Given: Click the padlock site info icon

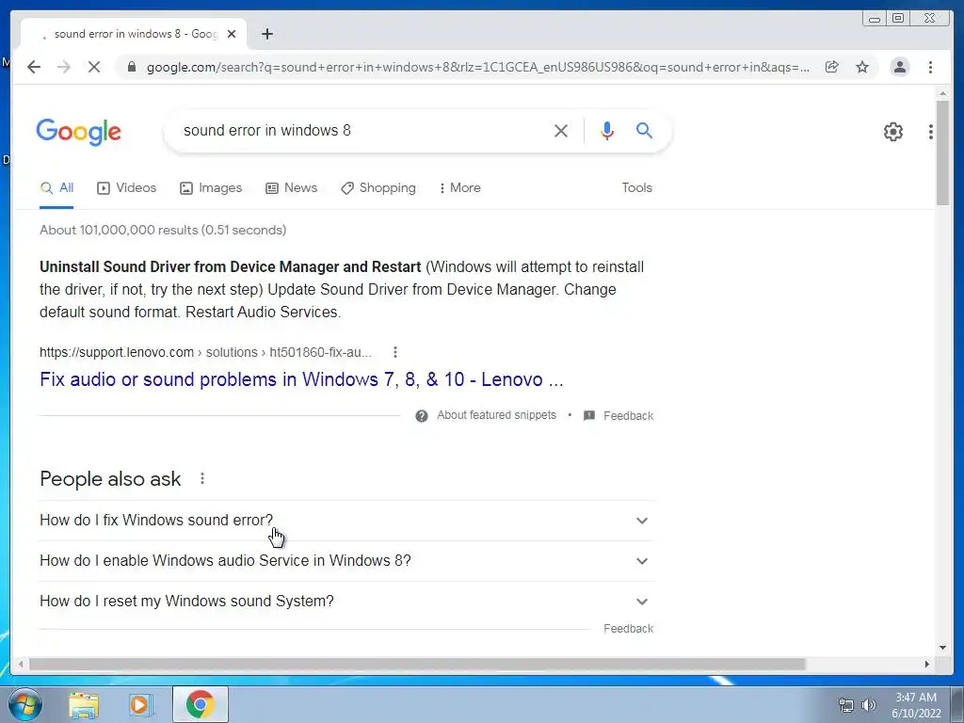Looking at the screenshot, I should click(x=131, y=67).
